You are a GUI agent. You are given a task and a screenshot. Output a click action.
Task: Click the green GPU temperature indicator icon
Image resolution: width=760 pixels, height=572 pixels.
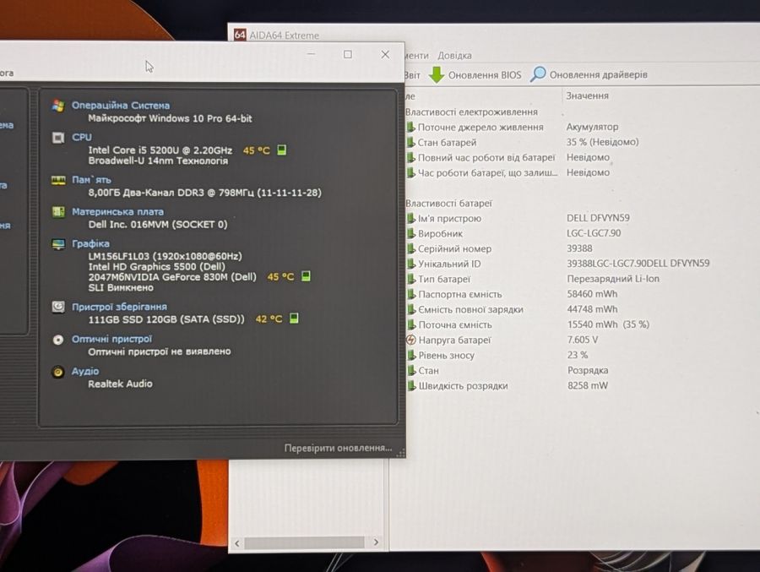306,276
